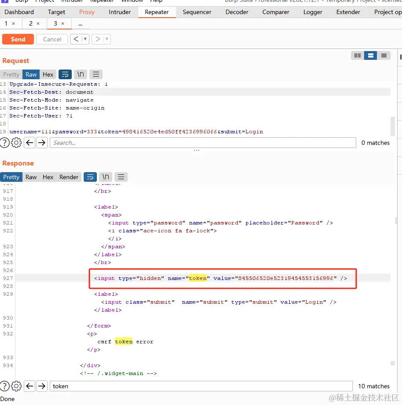This screenshot has height=405, width=402.
Task: Toggle line wrap in Response viewer
Action: 90,177
